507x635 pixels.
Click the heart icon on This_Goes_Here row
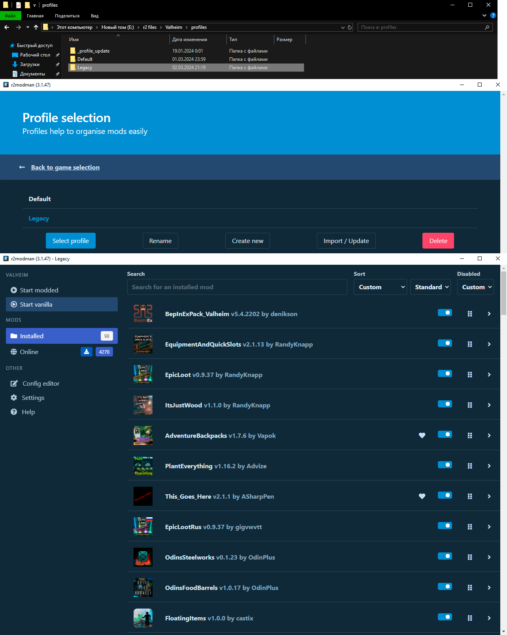422,496
